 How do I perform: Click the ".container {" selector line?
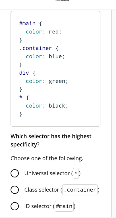pos(39,48)
